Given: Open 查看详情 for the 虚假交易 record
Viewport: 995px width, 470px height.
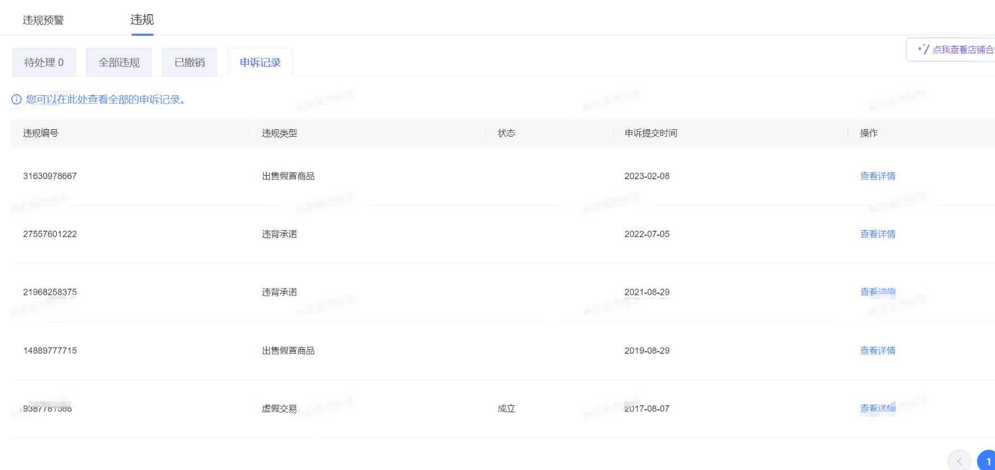Looking at the screenshot, I should coord(877,409).
